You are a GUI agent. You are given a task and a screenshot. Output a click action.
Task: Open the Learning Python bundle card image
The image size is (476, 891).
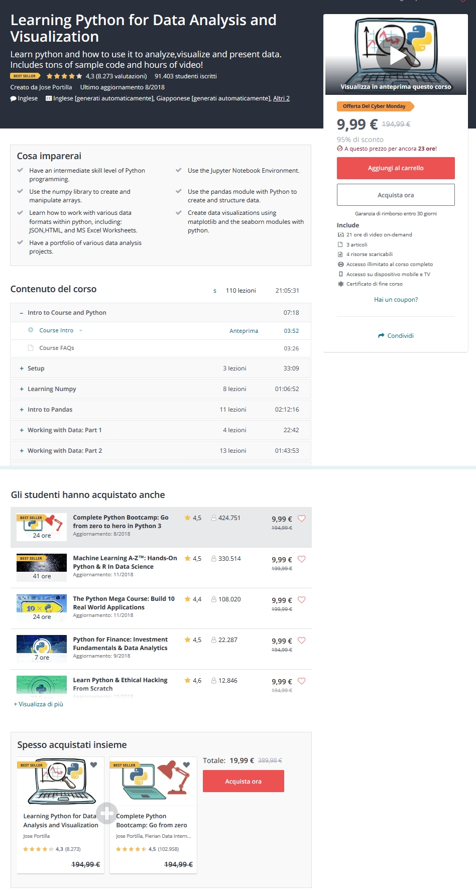tap(61, 781)
